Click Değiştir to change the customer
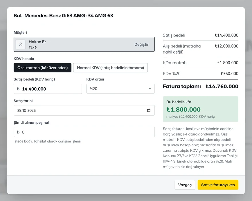The height and width of the screenshot is (201, 252). (141, 44)
